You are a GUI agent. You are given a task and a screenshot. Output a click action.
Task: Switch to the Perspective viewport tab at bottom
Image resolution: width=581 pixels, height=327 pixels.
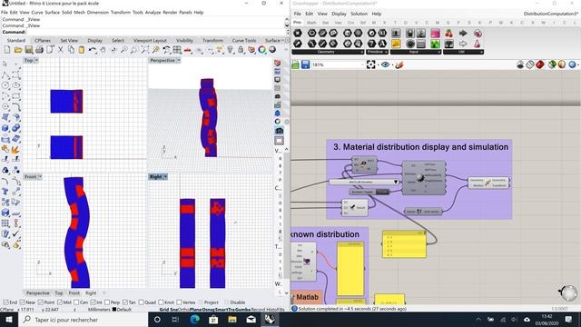(x=38, y=292)
